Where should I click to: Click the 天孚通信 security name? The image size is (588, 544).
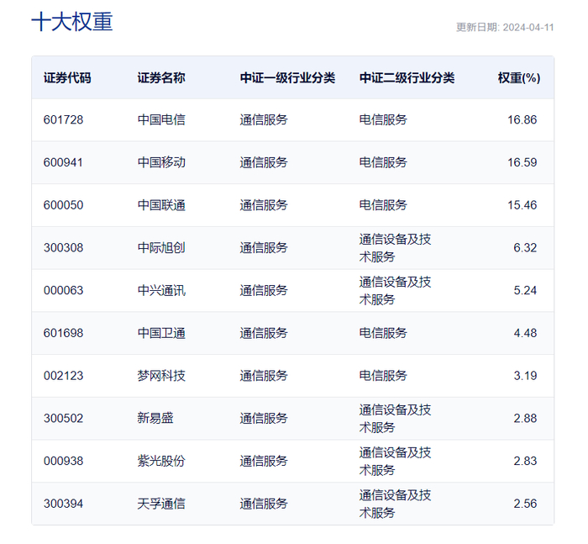[x=161, y=504]
